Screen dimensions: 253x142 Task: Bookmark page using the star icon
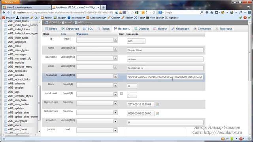[x=132, y=12]
